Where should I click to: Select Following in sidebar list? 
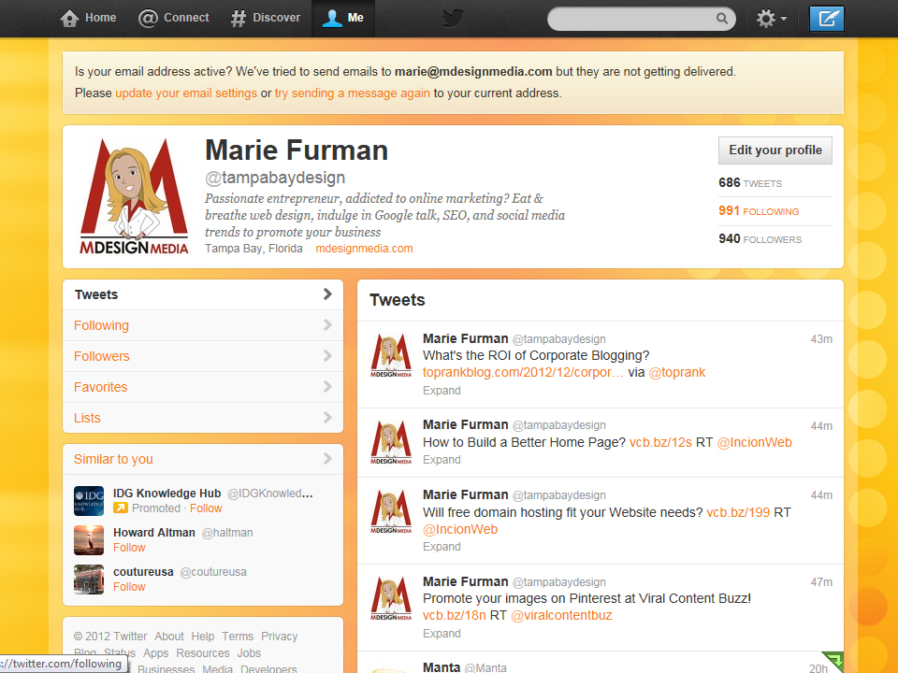203,325
